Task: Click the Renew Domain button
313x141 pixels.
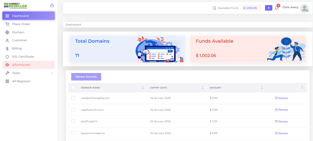Action: [x=86, y=77]
